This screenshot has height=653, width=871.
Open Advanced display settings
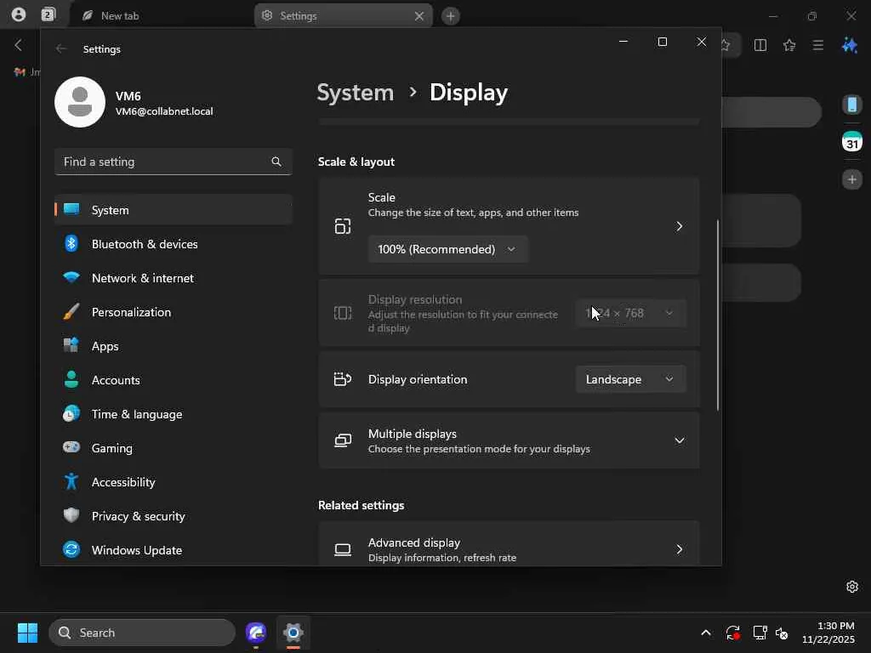pos(509,549)
